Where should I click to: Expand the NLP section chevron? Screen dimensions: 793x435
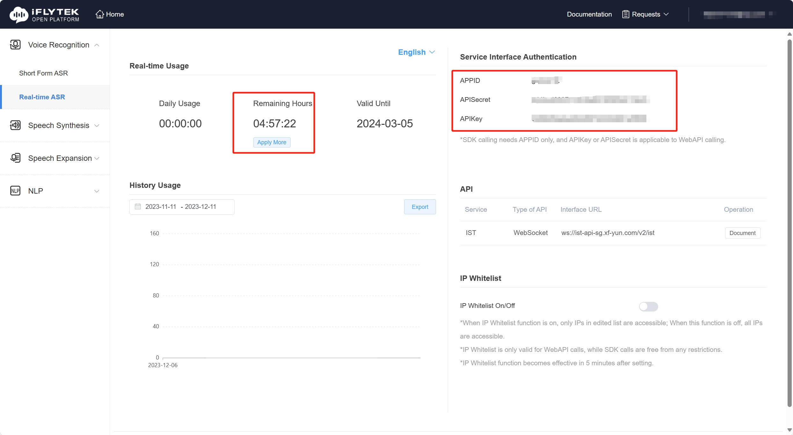pos(97,191)
